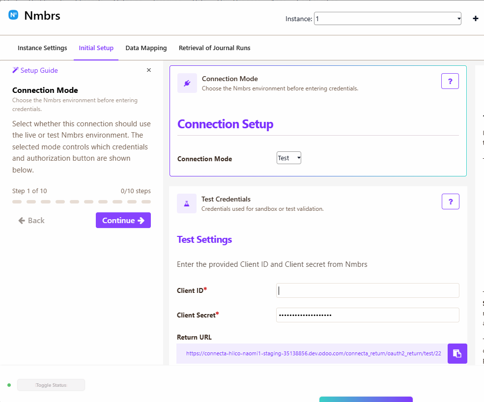484x402 pixels.
Task: Open the Initial Setup tab
Action: (x=96, y=48)
